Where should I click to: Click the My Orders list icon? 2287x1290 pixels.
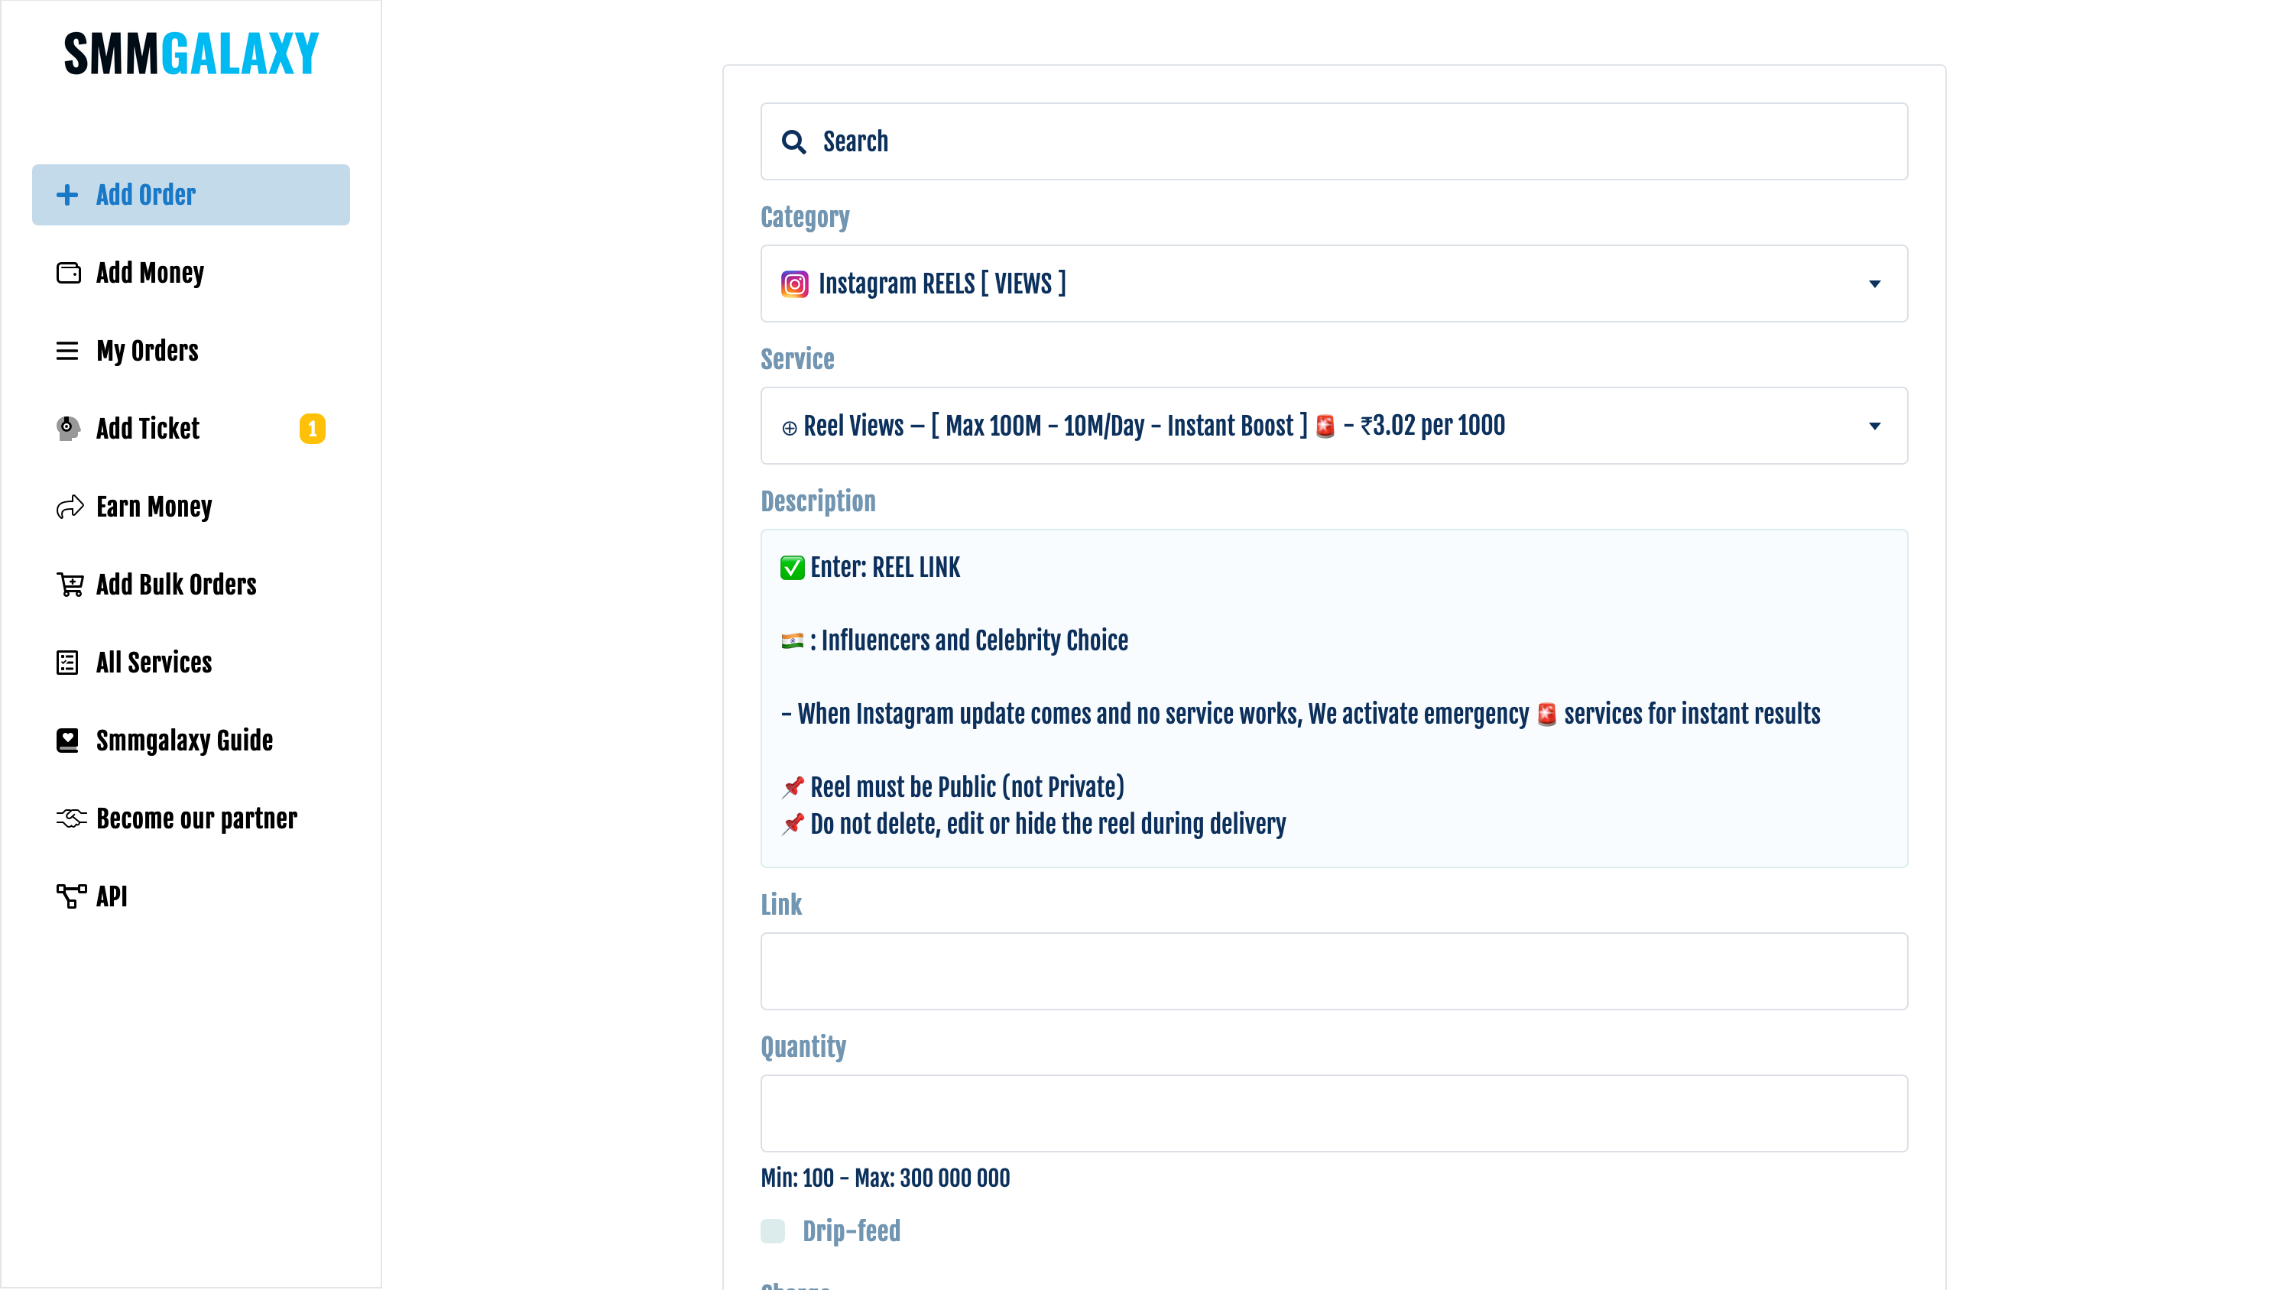click(67, 351)
